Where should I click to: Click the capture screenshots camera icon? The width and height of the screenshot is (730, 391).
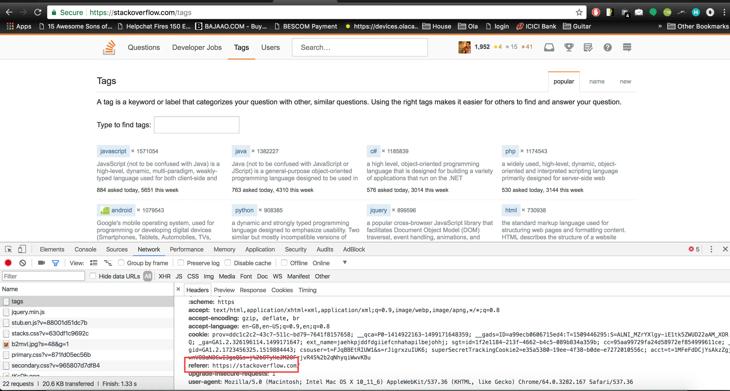tap(41, 263)
